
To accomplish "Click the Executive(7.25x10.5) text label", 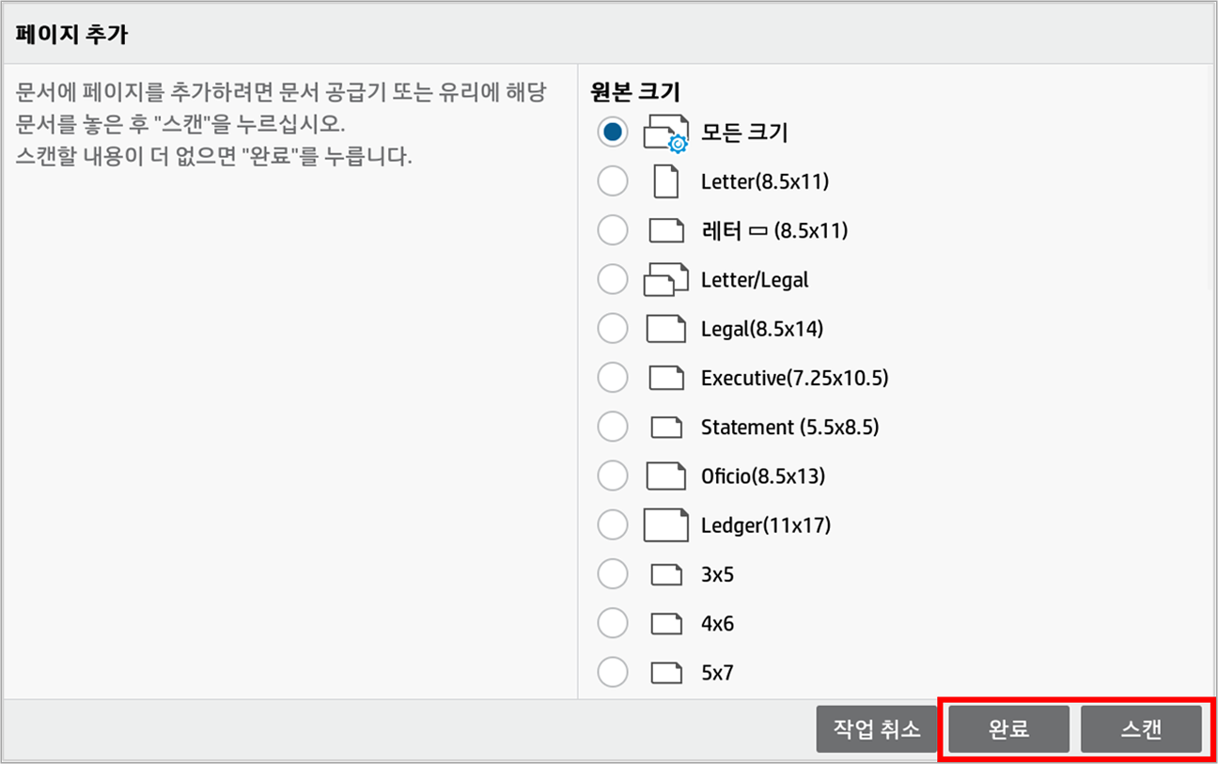I will coord(794,378).
